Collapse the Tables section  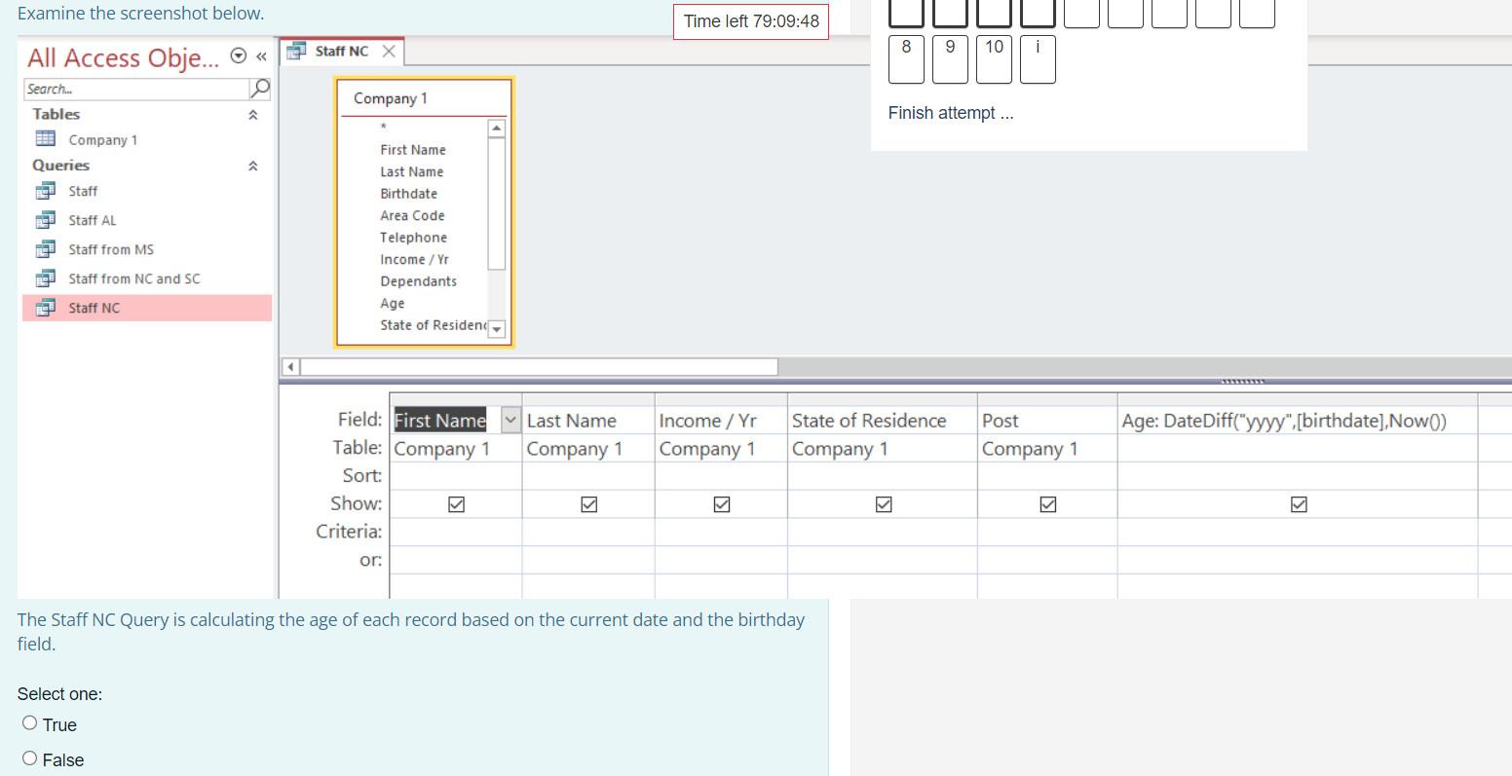click(x=253, y=114)
